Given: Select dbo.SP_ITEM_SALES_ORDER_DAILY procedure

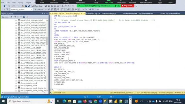Looking at the screenshot, I should 33,50.
